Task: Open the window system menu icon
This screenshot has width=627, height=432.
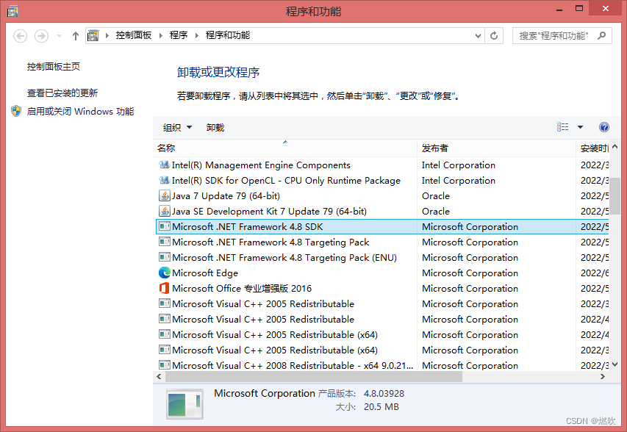Action: click(x=12, y=11)
